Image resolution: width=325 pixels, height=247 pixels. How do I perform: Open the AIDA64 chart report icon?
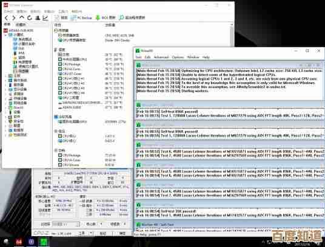pyautogui.click(x=45, y=18)
